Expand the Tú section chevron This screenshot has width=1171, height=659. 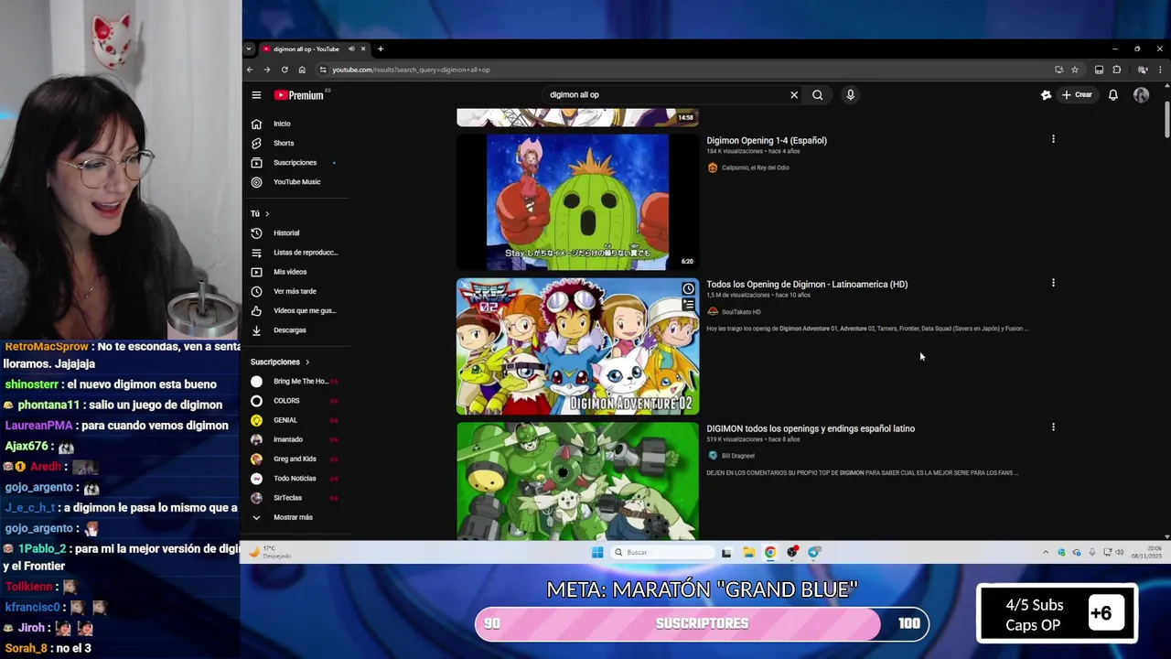267,213
